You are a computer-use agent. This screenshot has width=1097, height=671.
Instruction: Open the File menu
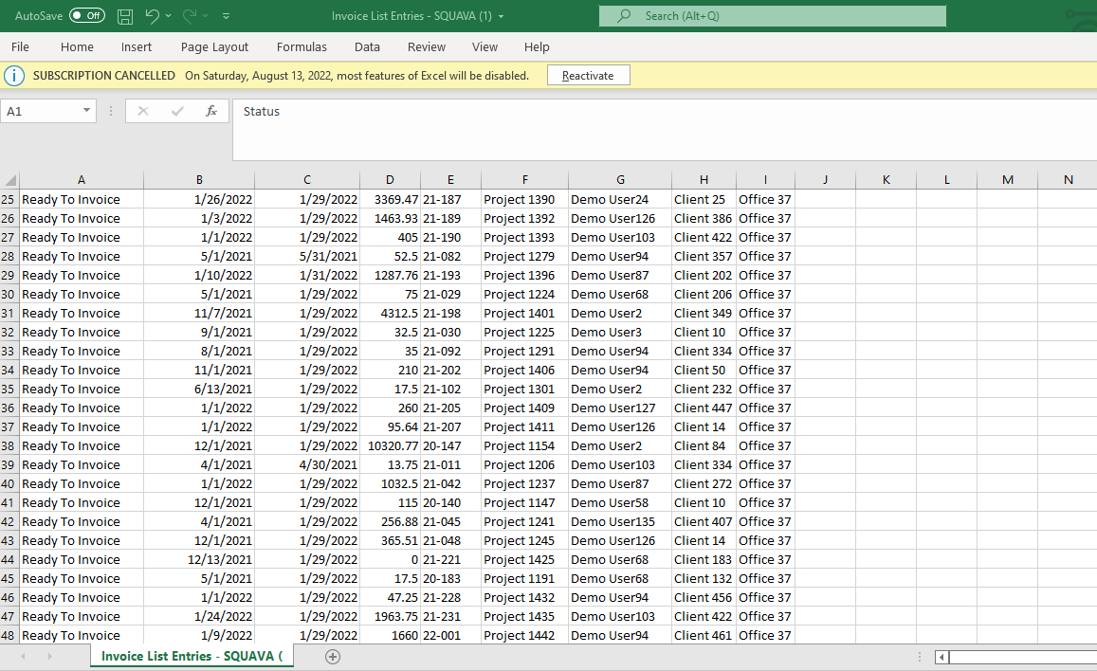20,46
